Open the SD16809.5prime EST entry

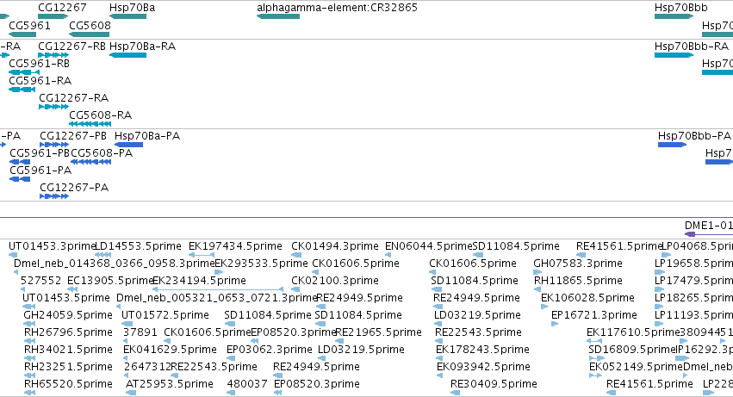pos(632,350)
